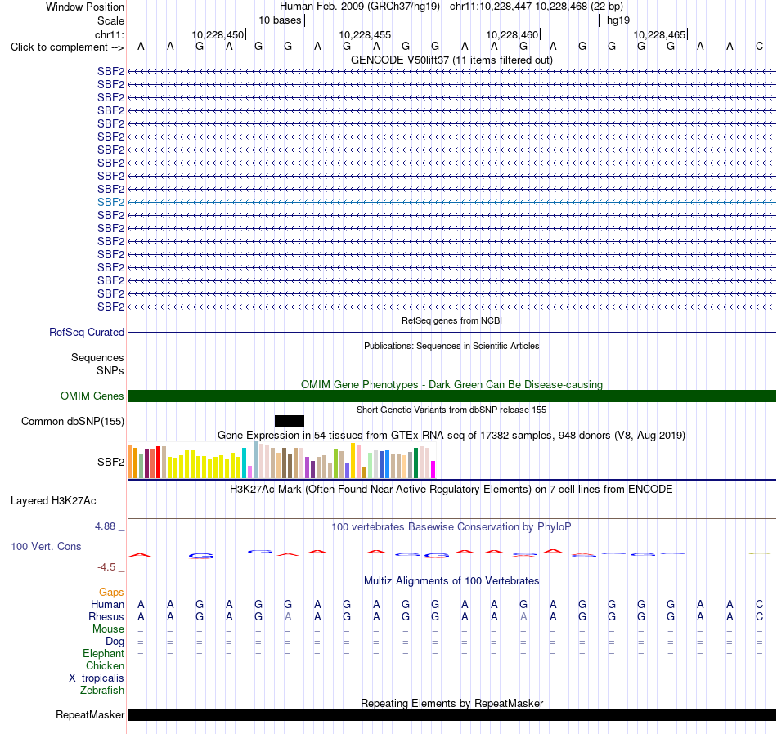Image resolution: width=777 pixels, height=734 pixels.
Task: Click the 4.88 conservation scale value
Action: [x=105, y=526]
